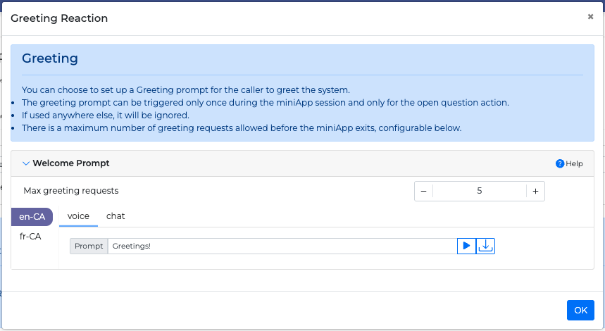This screenshot has height=331, width=605.
Task: Switch to the chat tab
Action: pos(116,216)
